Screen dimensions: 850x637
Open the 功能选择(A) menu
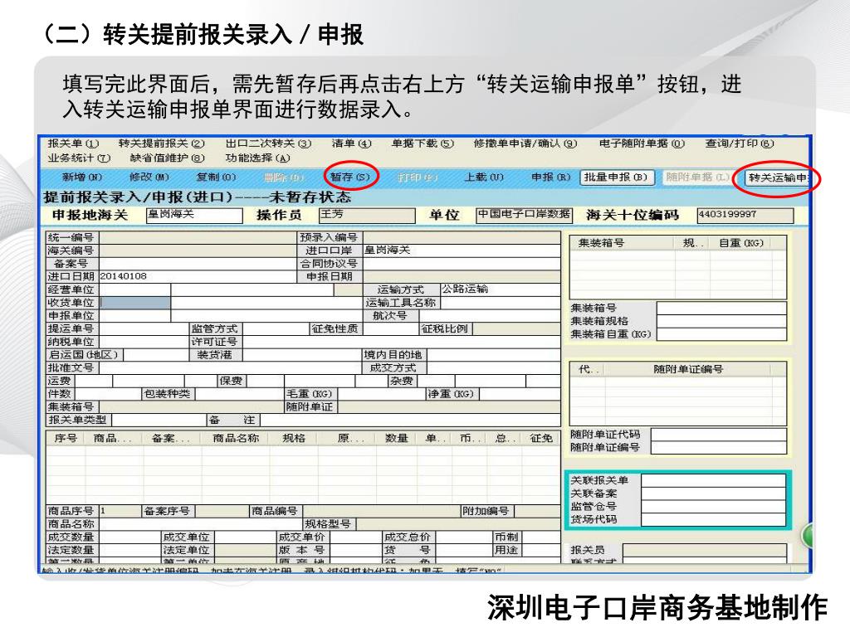pyautogui.click(x=257, y=158)
